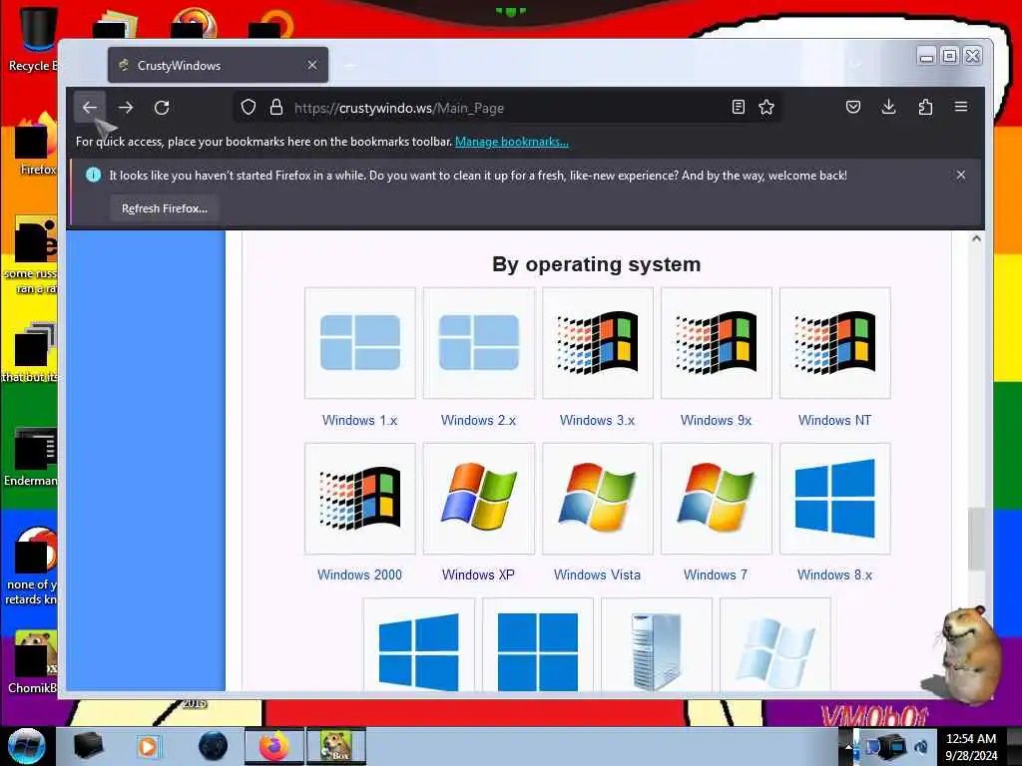Click the taskbar clock showing 12:54 AM
This screenshot has height=766, width=1022.
pyautogui.click(x=971, y=746)
